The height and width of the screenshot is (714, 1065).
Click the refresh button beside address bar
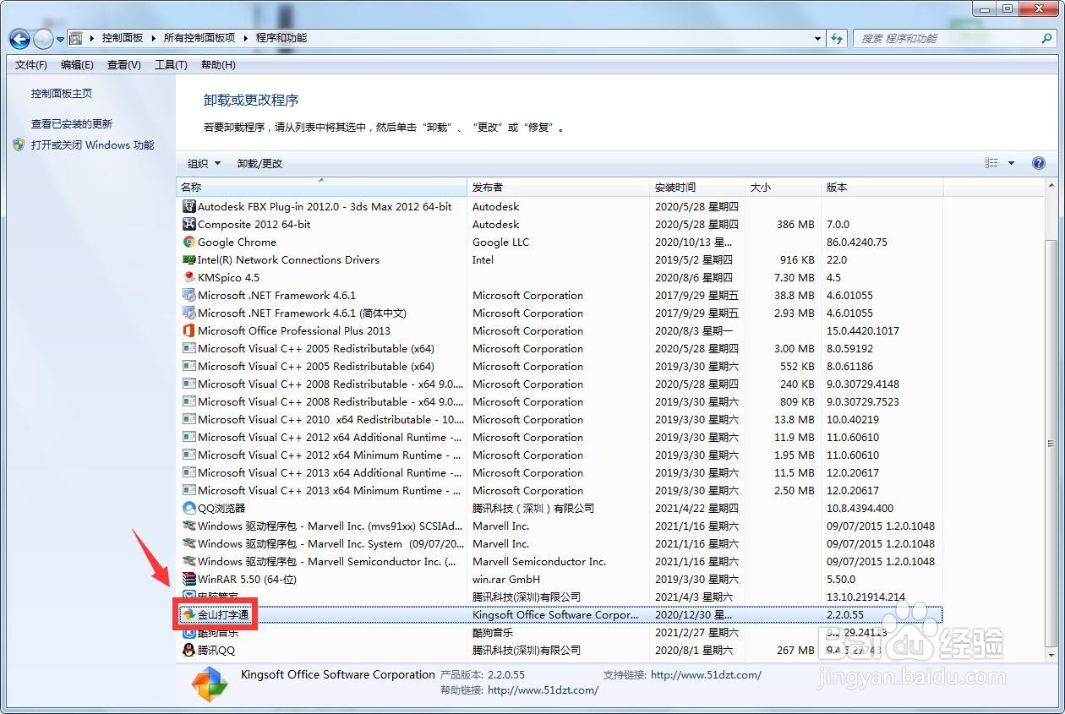pyautogui.click(x=837, y=38)
